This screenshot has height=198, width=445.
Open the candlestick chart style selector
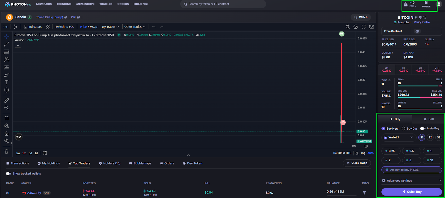pos(15,27)
